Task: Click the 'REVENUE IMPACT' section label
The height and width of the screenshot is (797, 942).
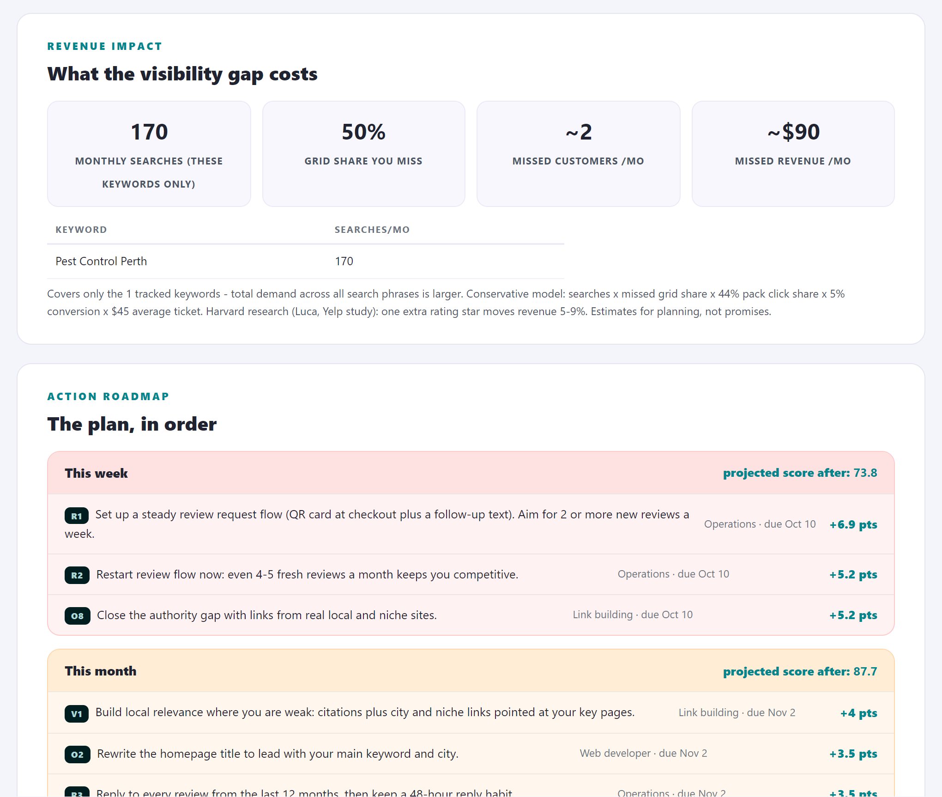Action: 105,46
